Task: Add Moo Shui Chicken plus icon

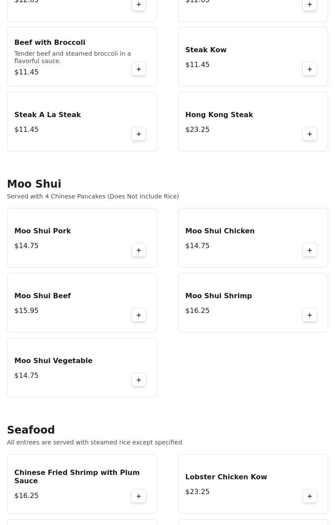Action: point(310,250)
